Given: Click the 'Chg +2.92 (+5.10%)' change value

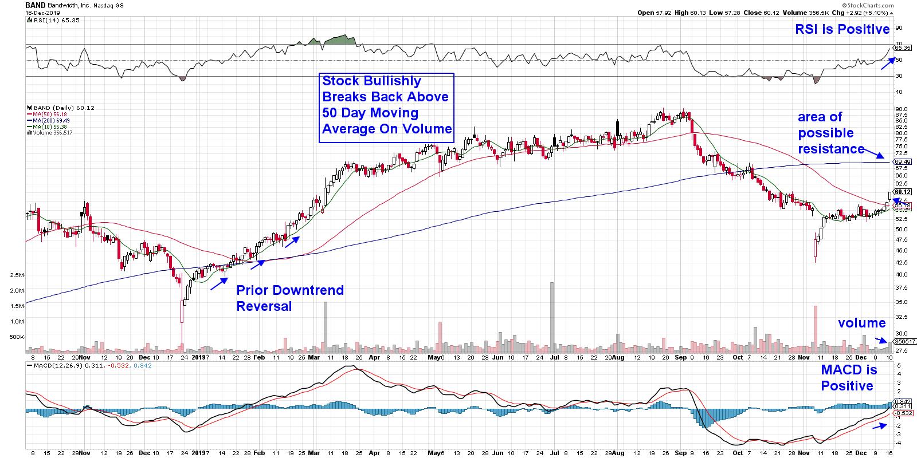Looking at the screenshot, I should click(x=861, y=11).
